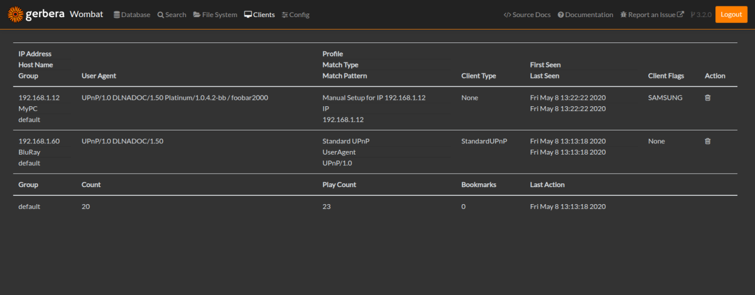This screenshot has height=295, width=755.
Task: Click the Client Type column header
Action: [x=478, y=76]
